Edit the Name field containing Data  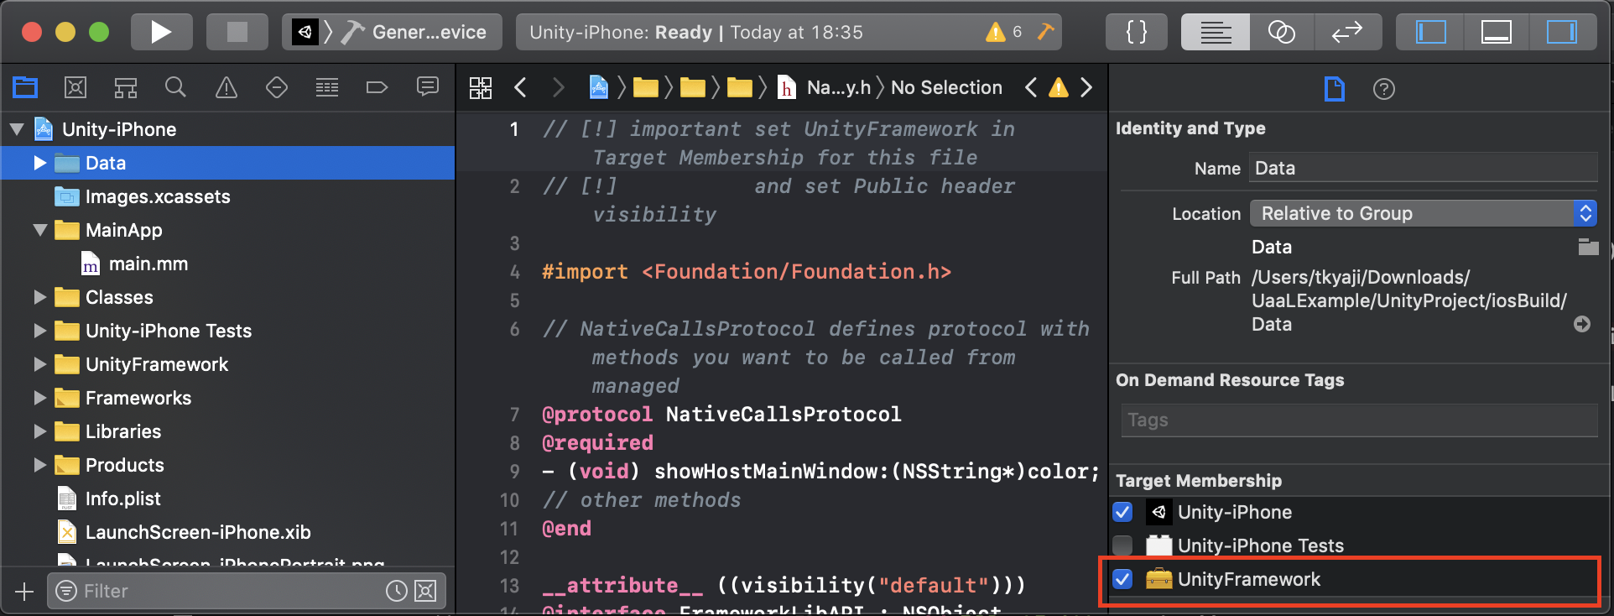1423,168
